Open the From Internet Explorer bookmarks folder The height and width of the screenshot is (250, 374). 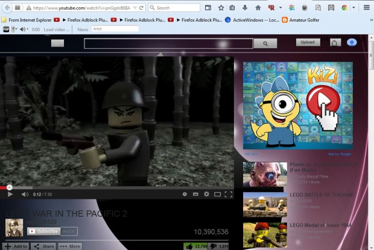tap(27, 20)
